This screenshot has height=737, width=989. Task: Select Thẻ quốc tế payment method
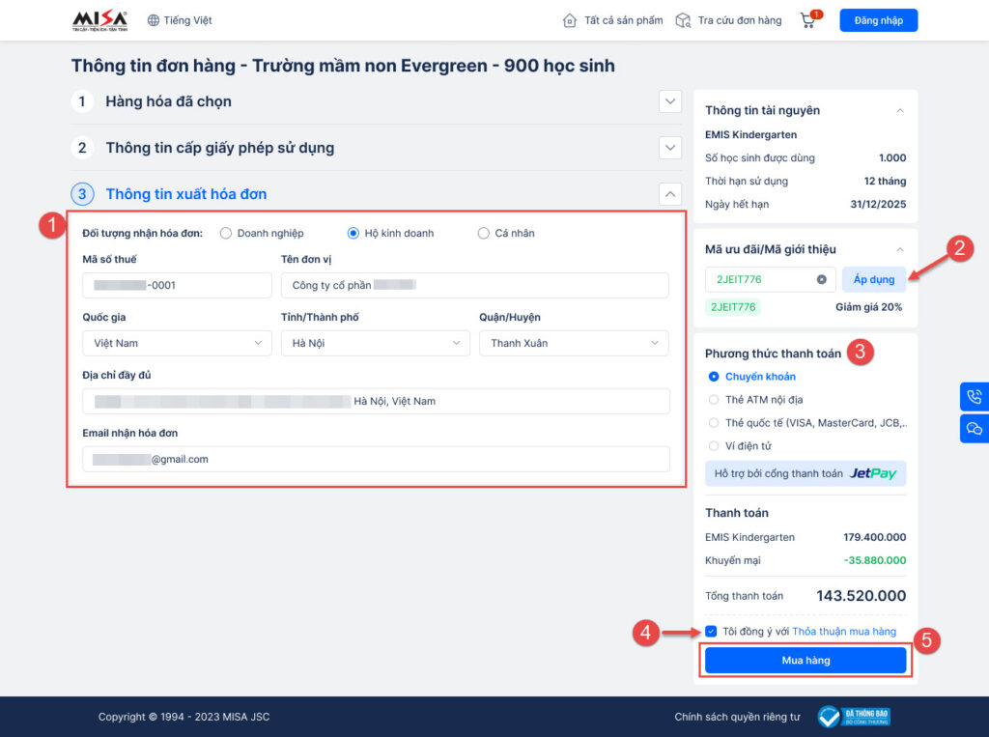[714, 423]
